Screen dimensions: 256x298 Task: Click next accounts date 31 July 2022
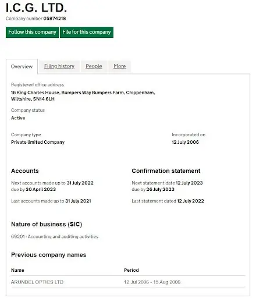click(x=80, y=183)
